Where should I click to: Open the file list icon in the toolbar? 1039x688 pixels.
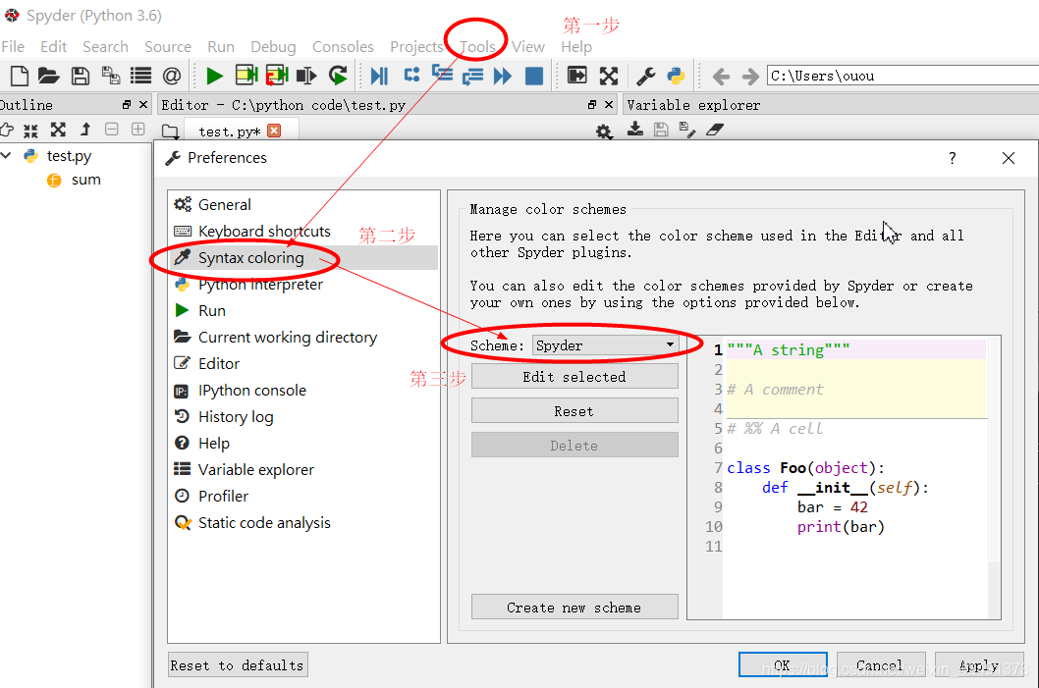click(140, 77)
